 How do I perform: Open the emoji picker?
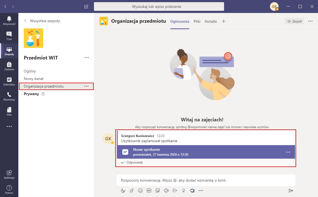coord(140,191)
